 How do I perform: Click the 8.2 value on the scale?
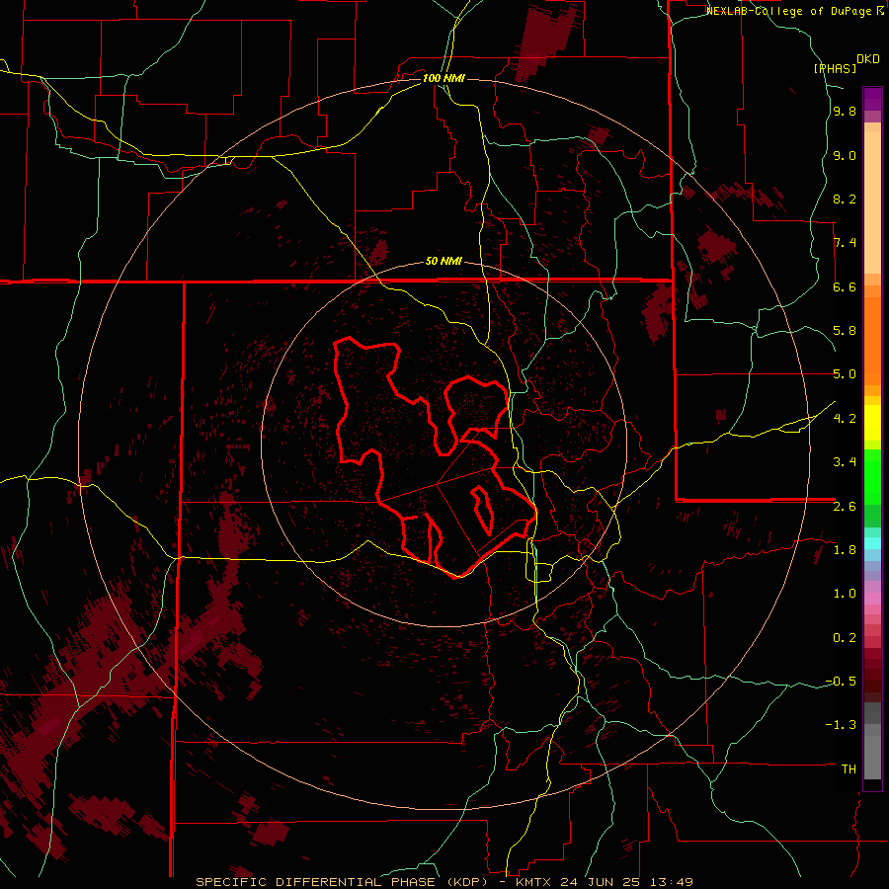pyautogui.click(x=845, y=199)
